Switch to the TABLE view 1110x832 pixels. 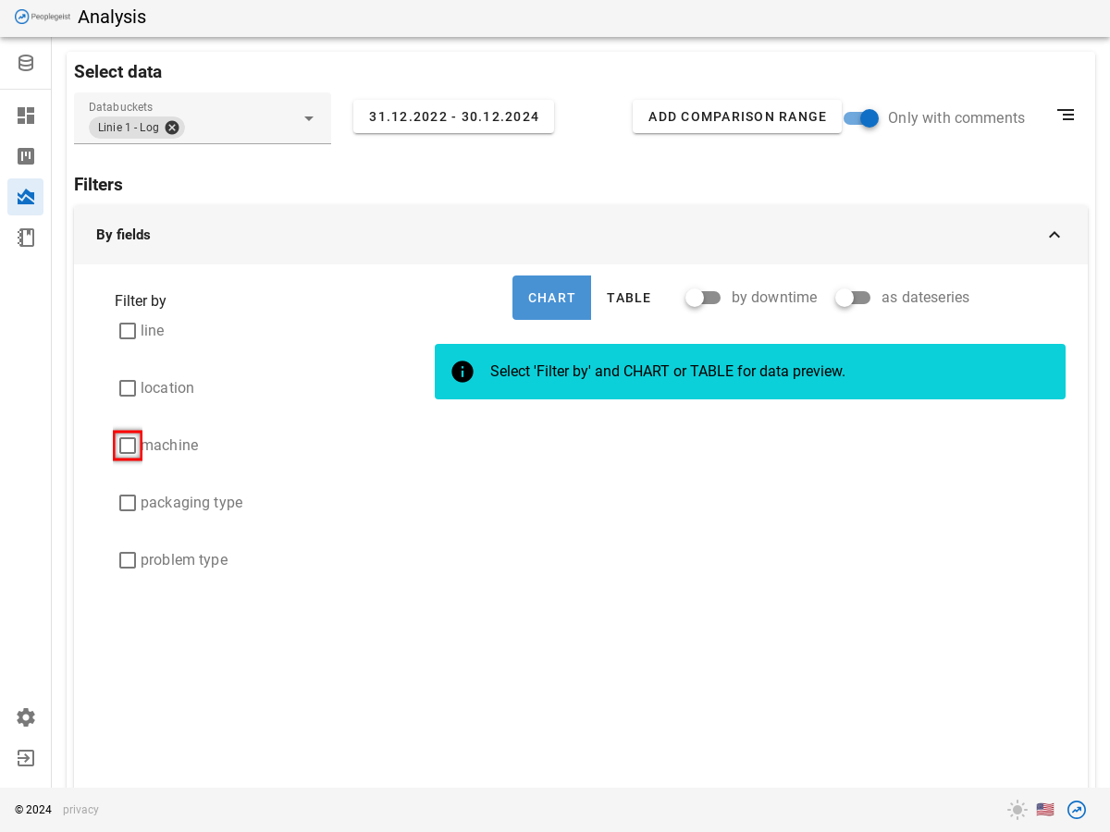click(629, 298)
